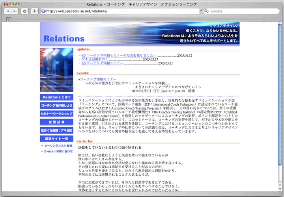Open '気まぐれ連載：アキ日記' sidebar button

pyautogui.click(x=56, y=130)
